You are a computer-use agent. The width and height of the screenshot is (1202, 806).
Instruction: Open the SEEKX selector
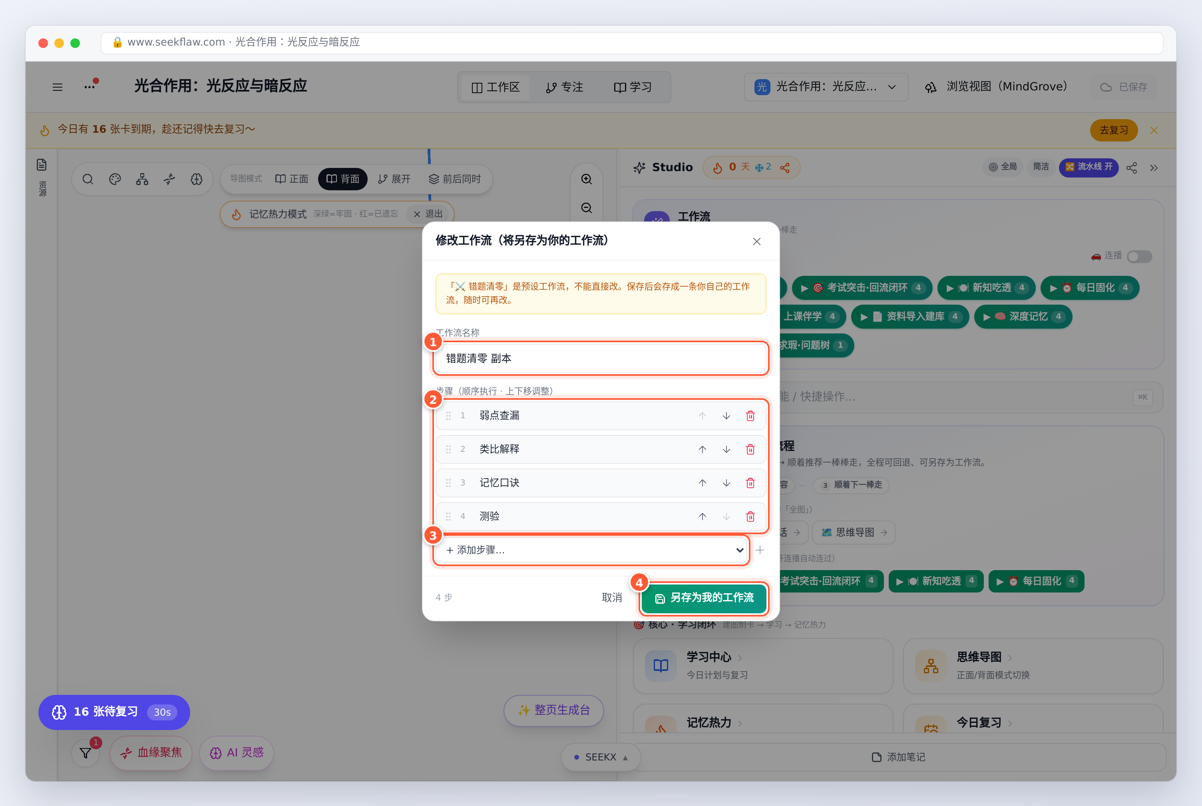(601, 757)
